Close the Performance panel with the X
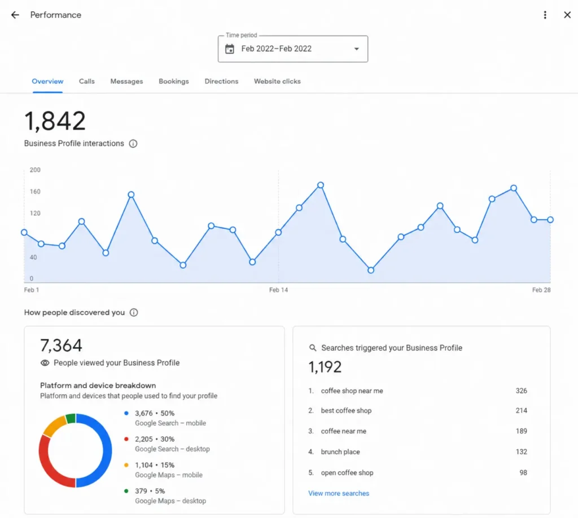Image resolution: width=578 pixels, height=518 pixels. pos(567,15)
